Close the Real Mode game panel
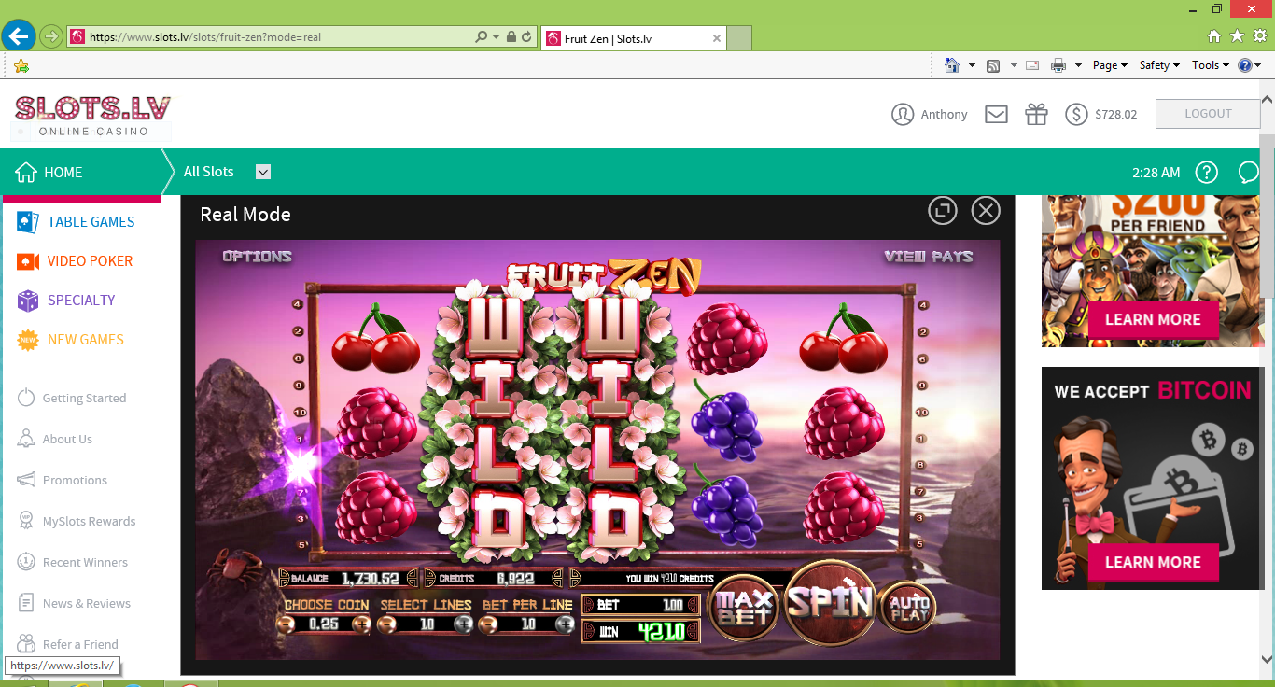This screenshot has width=1275, height=687. click(x=986, y=211)
